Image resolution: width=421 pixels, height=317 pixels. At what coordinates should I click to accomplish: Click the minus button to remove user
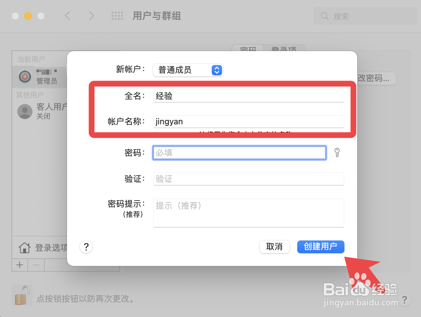pos(36,265)
